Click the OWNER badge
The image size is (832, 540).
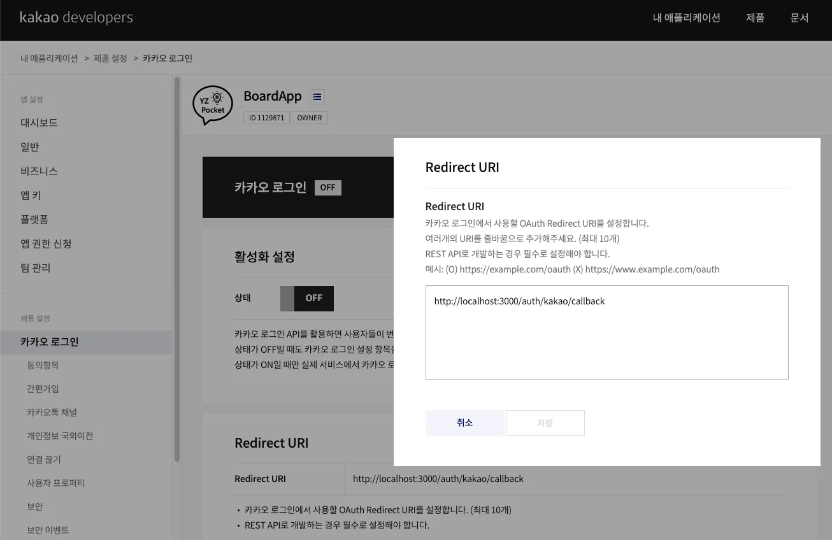310,118
